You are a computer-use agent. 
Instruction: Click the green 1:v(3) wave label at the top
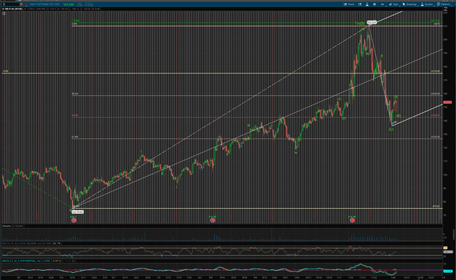360,23
